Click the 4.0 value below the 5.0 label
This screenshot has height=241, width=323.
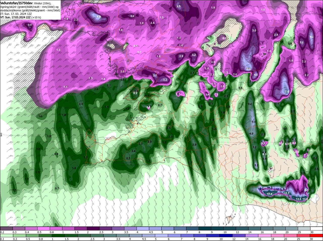pyautogui.click(x=251, y=134)
